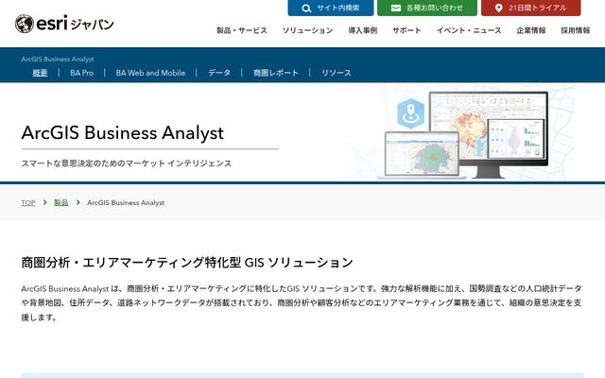Select the データ tab
This screenshot has width=605, height=378.
pos(219,73)
